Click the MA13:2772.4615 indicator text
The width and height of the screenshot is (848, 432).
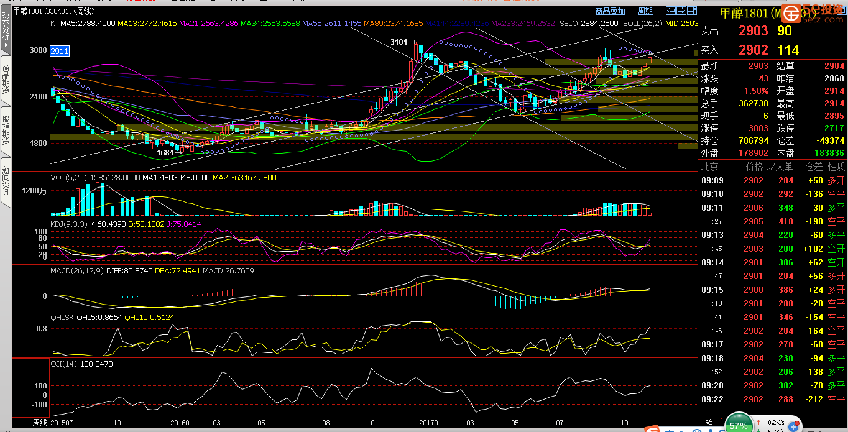(148, 24)
